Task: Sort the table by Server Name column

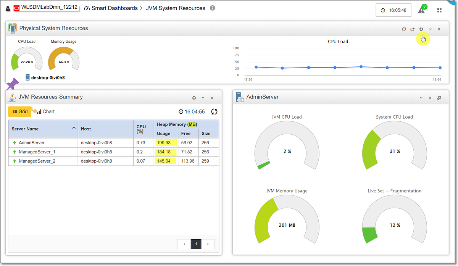Action: pyautogui.click(x=24, y=129)
